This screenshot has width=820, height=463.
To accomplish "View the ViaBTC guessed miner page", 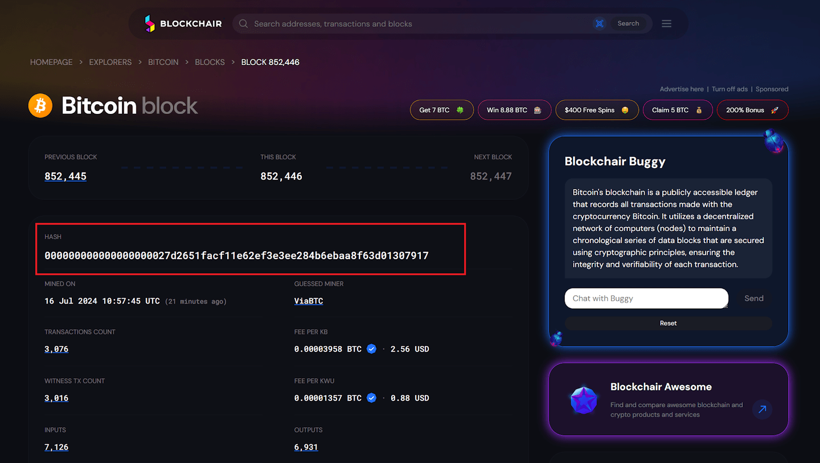I will coord(308,301).
